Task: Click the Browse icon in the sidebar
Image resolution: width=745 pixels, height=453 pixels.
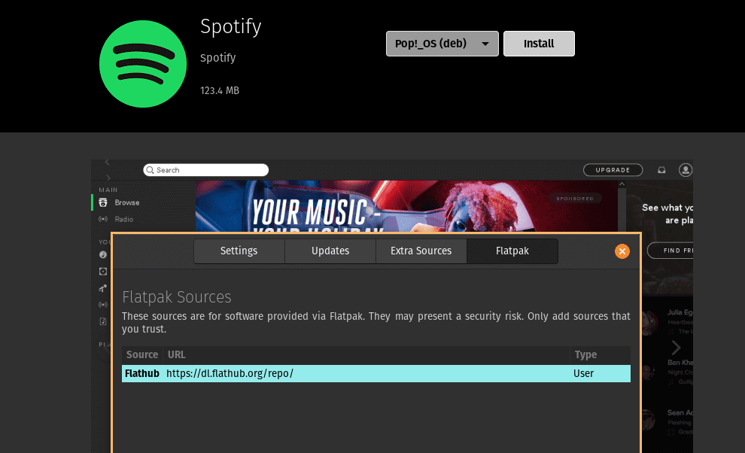Action: [x=103, y=202]
